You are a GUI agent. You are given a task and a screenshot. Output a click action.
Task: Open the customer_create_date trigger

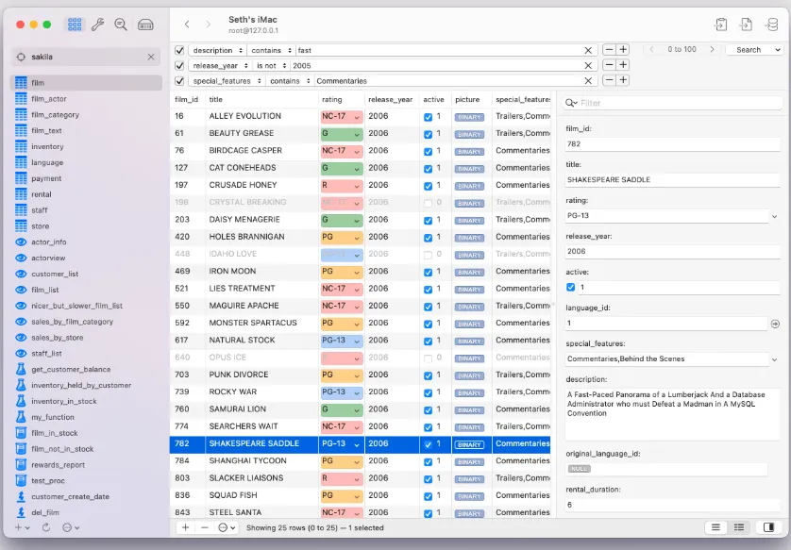[x=70, y=496]
